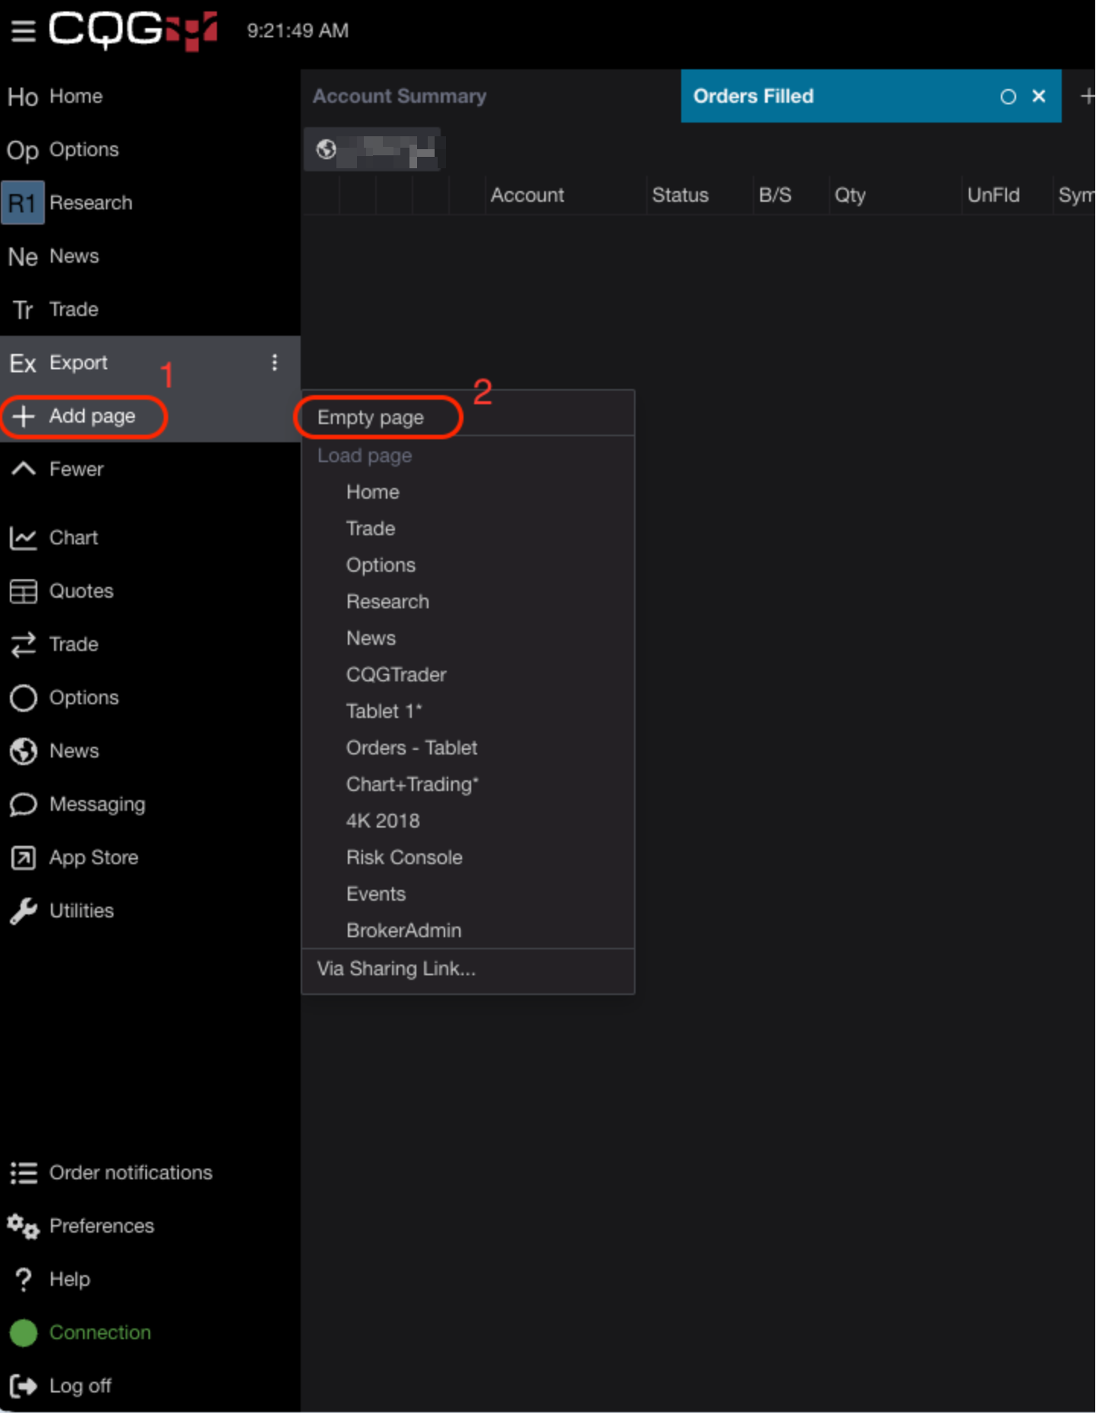Open the Op Options page icon
The height and width of the screenshot is (1413, 1096).
coord(23,150)
